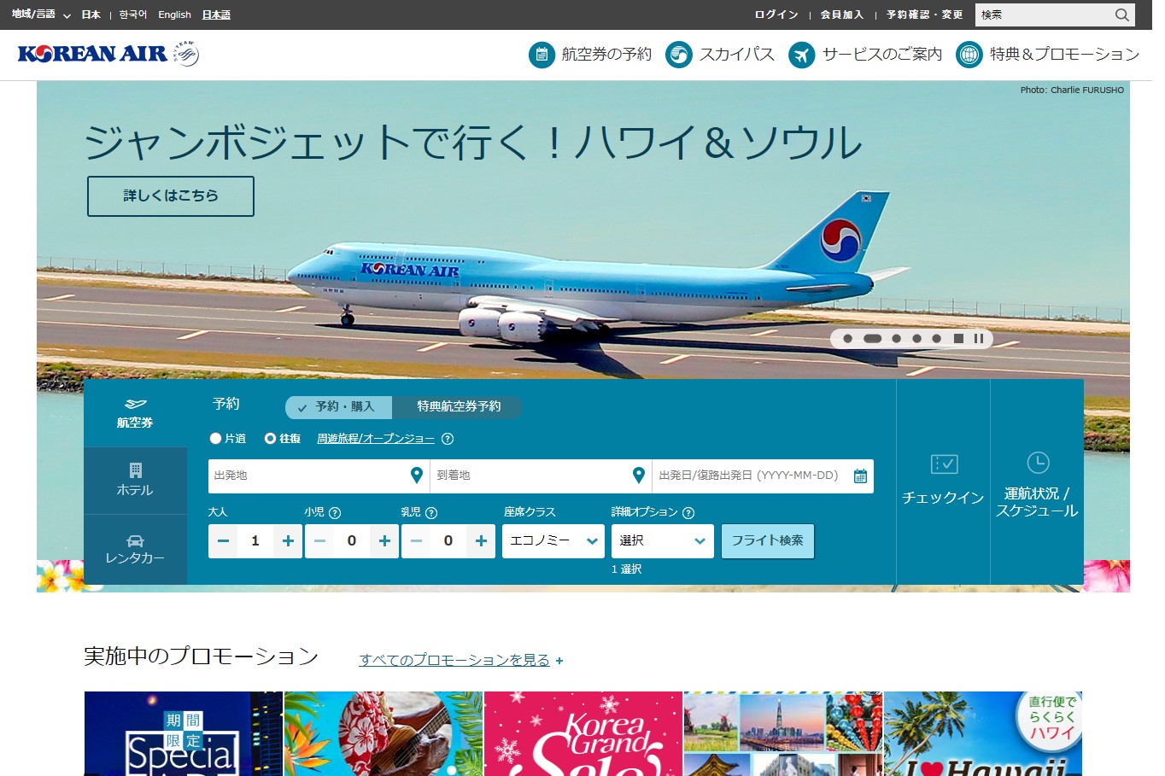Open the 座席クラス エコノミー dropdown
Viewport: 1165px width, 776px height.
click(x=553, y=541)
